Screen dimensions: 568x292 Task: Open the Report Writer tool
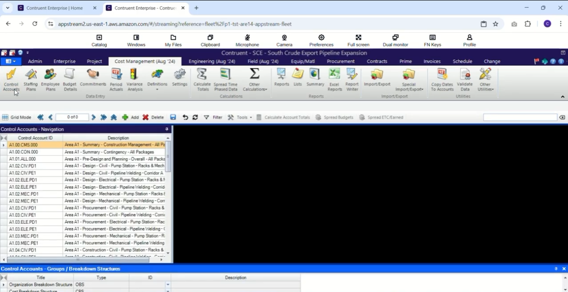[352, 80]
